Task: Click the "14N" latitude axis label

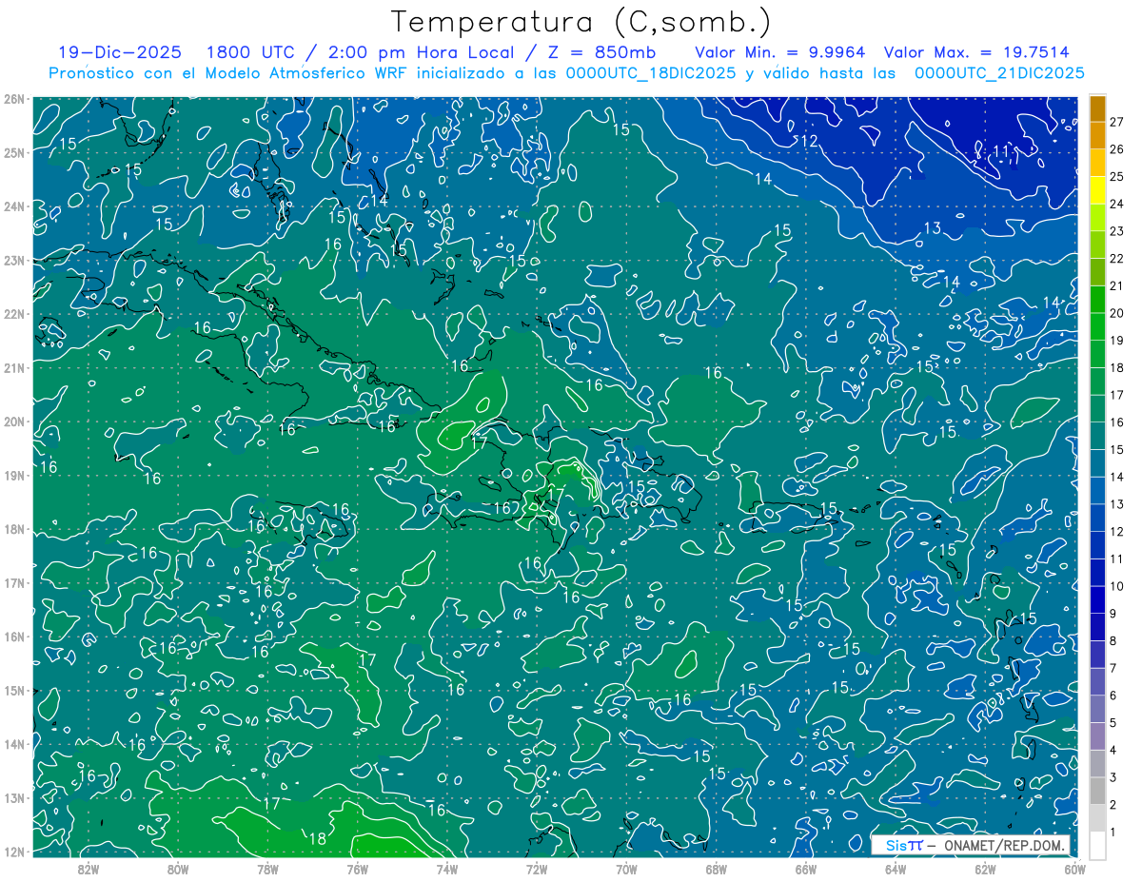Action: click(13, 743)
